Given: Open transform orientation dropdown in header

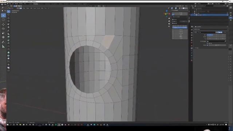Looking at the screenshot, I should coord(91,6).
